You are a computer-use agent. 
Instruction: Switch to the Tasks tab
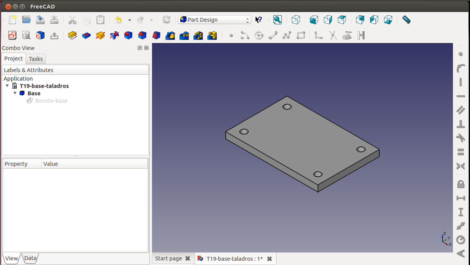tap(36, 59)
